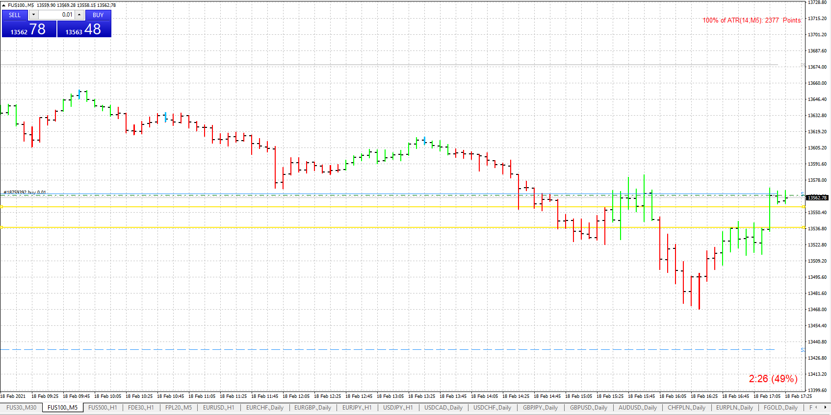Open the USDCHF.,Daily chart tab
Viewport: 831px width, 415px height.
click(492, 408)
